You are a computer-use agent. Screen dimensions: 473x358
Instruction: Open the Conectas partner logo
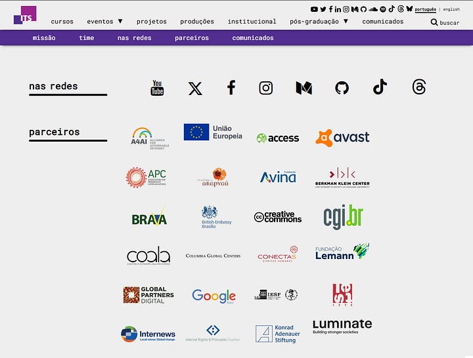tap(278, 254)
